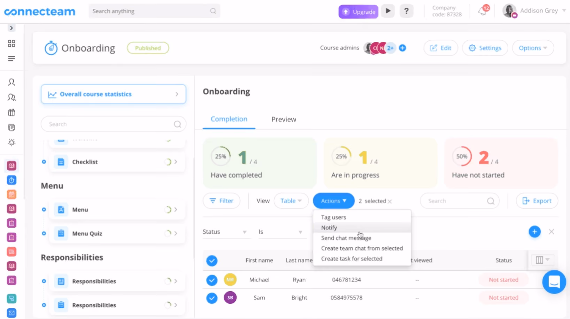Clear the 2 selected users
Image resolution: width=570 pixels, height=319 pixels.
coord(390,201)
